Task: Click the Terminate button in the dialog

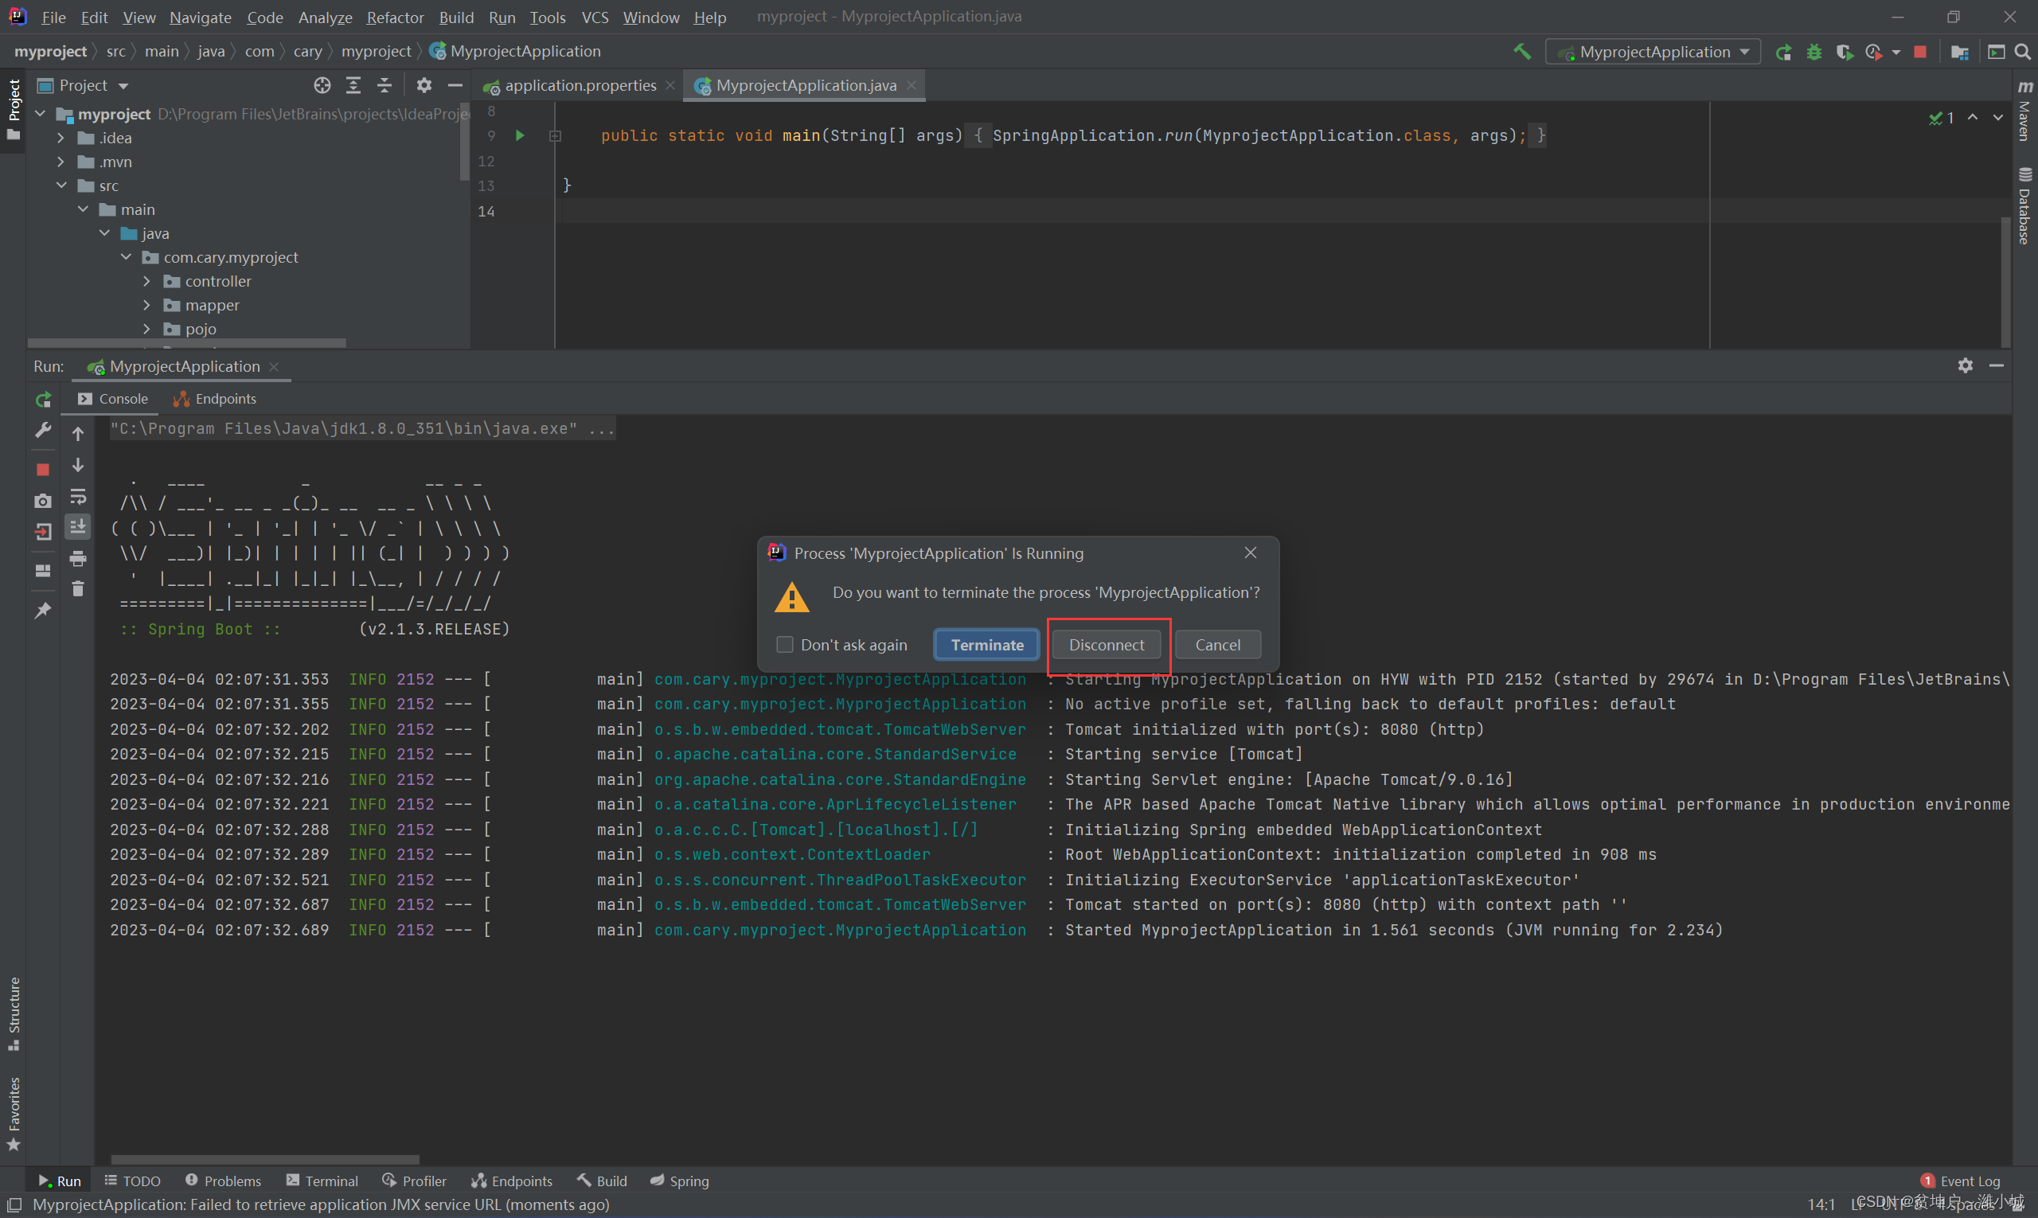Action: tap(986, 645)
